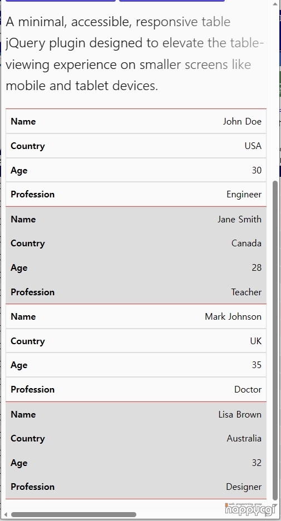Click the Designer profession row

tap(136, 487)
